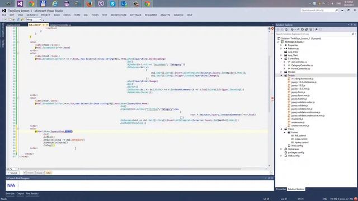The width and height of the screenshot is (358, 201).
Task: Open the ARCHITECTURE menu
Action: click(x=119, y=15)
